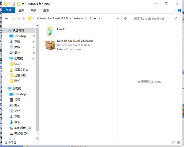Open the quick access toolbar customize dropdown
The width and height of the screenshot is (184, 147).
click(x=23, y=4)
